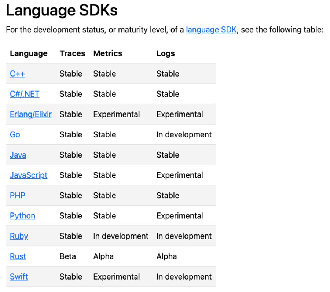Select C++ Logs cell Stable
This screenshot has height=292, width=330.
click(x=168, y=74)
